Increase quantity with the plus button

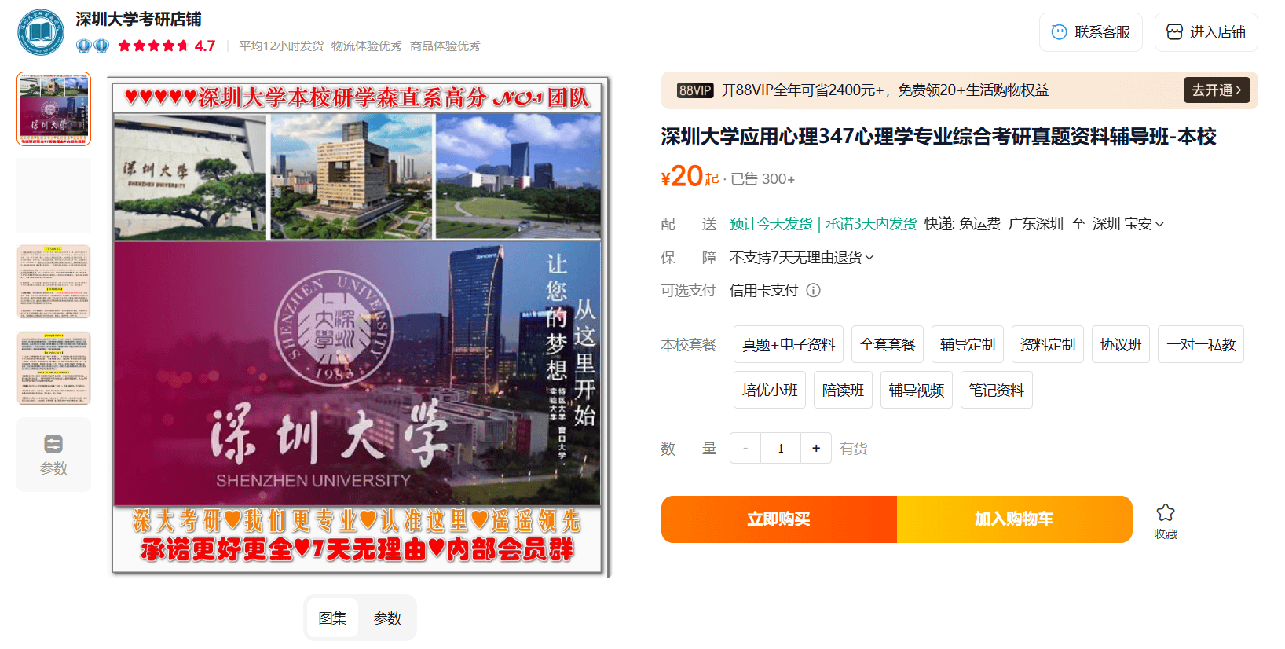click(816, 448)
